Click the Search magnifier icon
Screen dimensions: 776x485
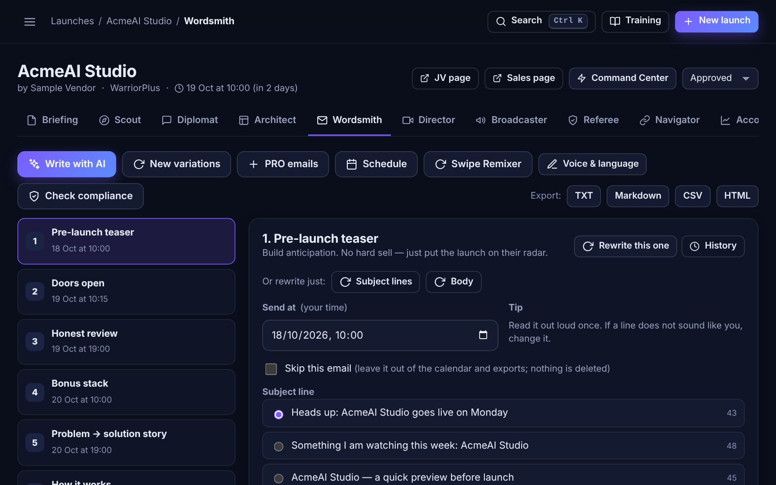[501, 21]
